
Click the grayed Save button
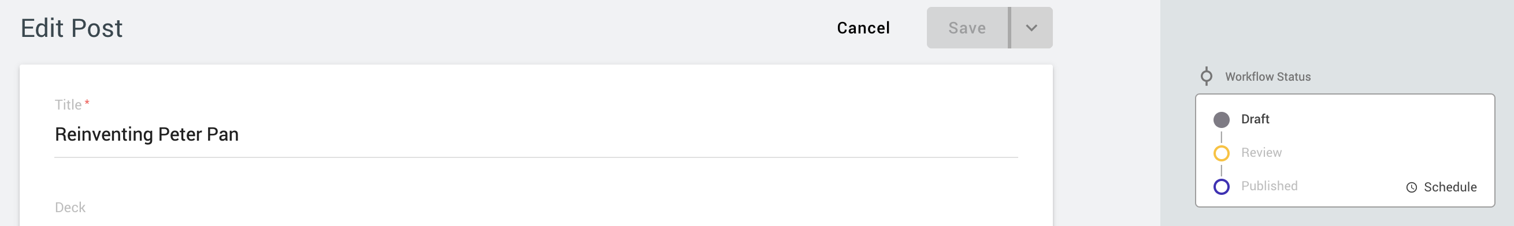click(x=967, y=28)
